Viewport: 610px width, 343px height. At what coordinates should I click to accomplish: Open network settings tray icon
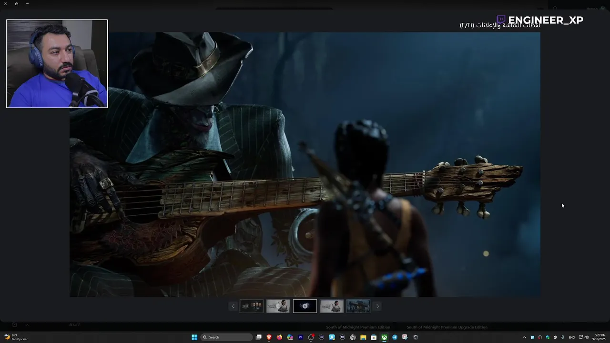580,337
